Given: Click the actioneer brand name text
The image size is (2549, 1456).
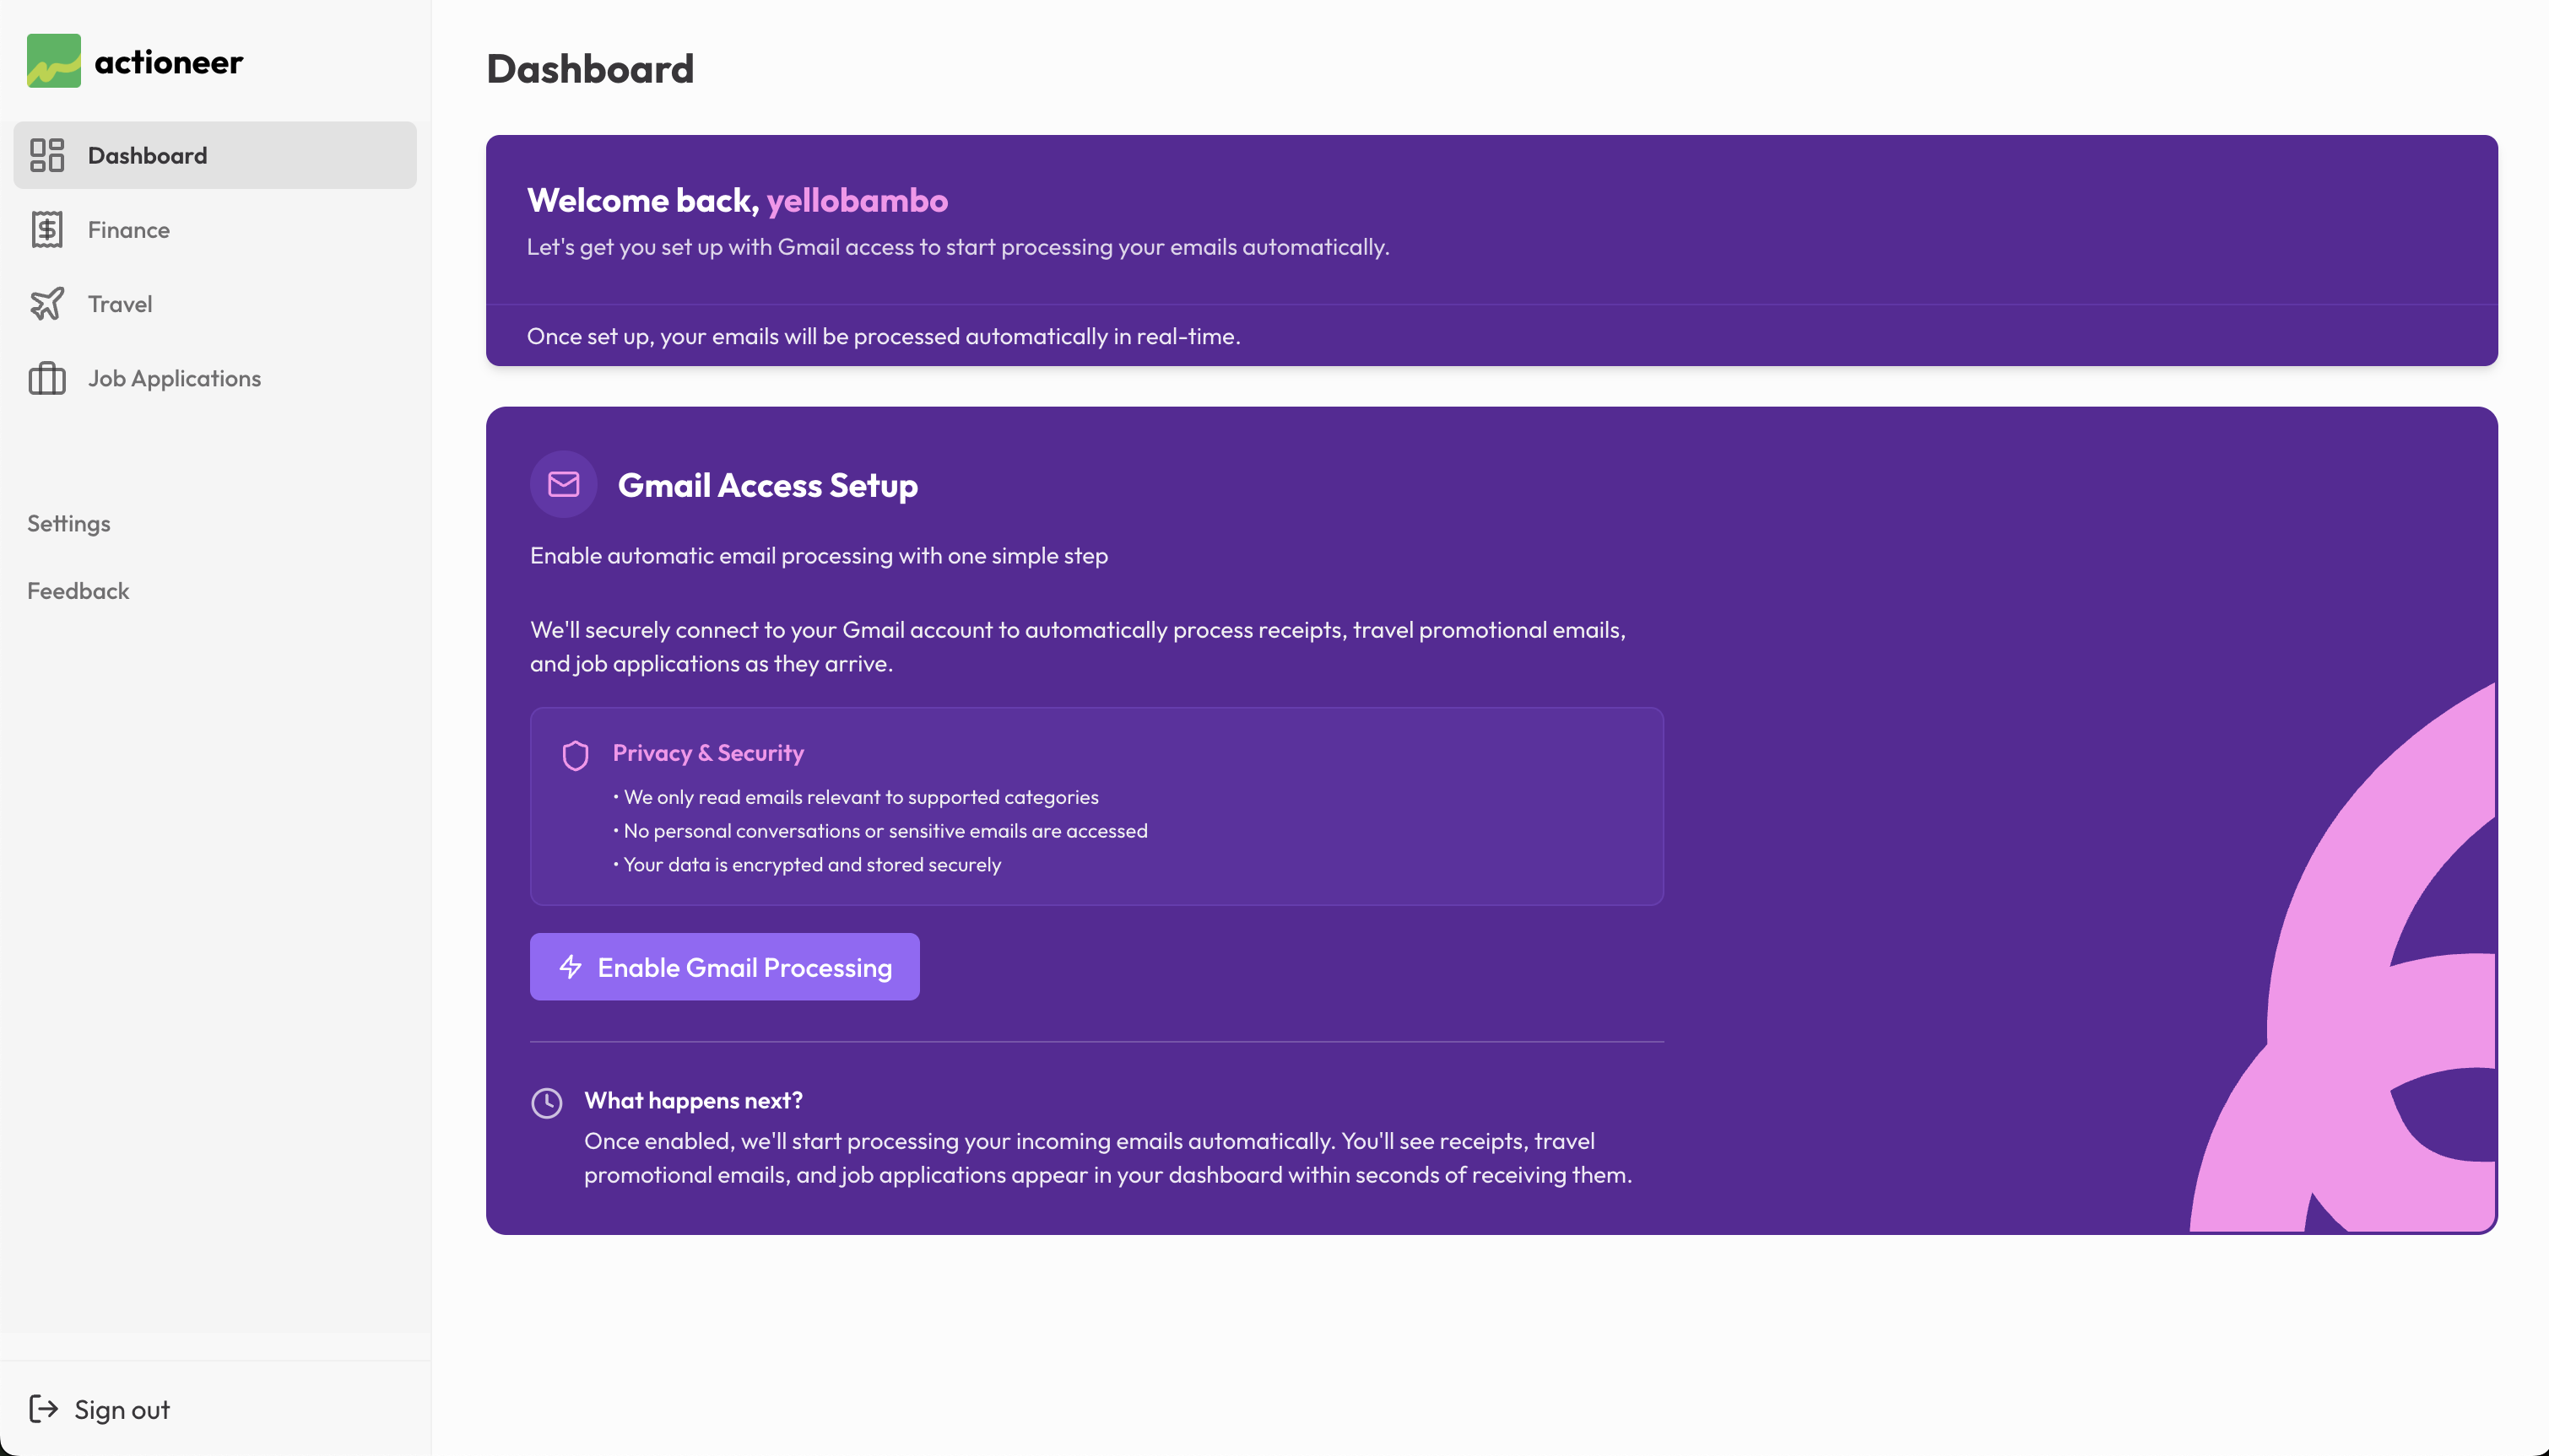Looking at the screenshot, I should pos(168,62).
